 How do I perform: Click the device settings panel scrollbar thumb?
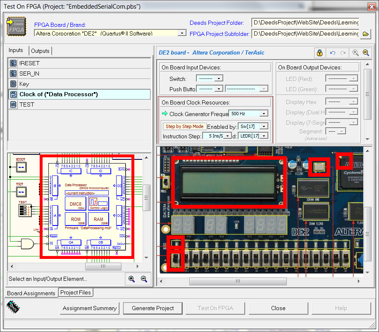[x=367, y=94]
